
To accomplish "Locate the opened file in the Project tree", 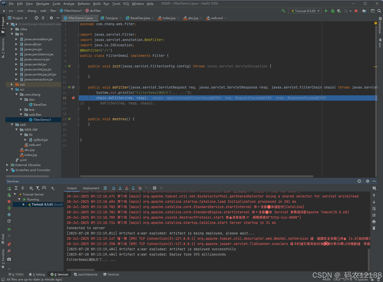I will (37, 18).
